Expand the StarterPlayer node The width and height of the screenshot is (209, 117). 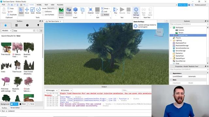point(171,58)
